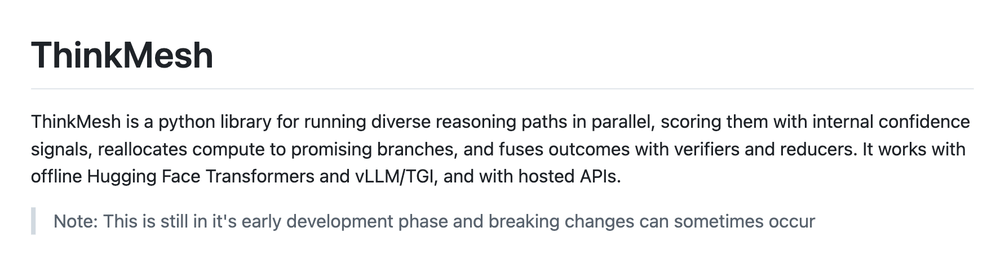Viewport: 1005px width, 263px height.
Task: Click the gray blockquote bar beside the note
Action: coord(33,221)
